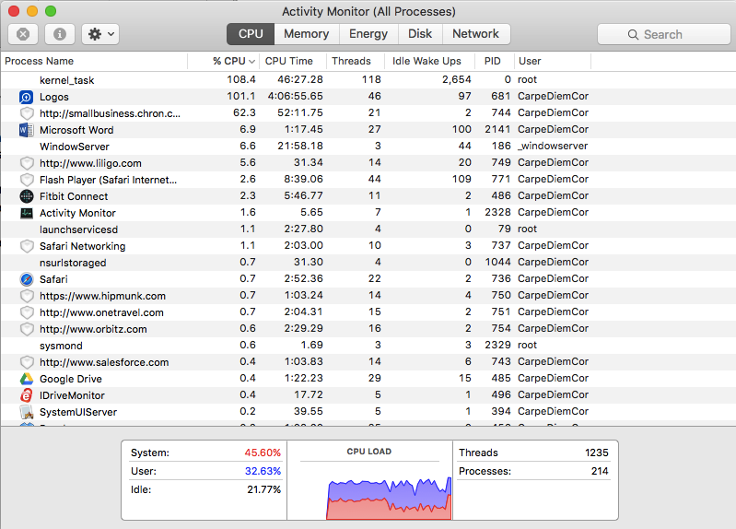Image resolution: width=736 pixels, height=529 pixels.
Task: Click the Fitbit Connect icon
Action: (x=27, y=196)
